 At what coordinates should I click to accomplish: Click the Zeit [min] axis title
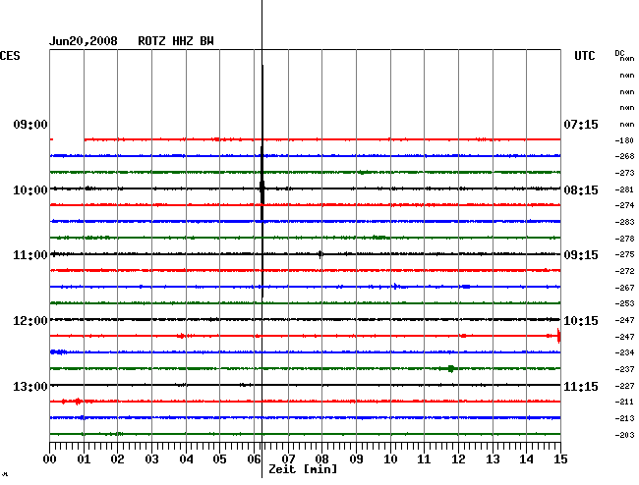303,469
